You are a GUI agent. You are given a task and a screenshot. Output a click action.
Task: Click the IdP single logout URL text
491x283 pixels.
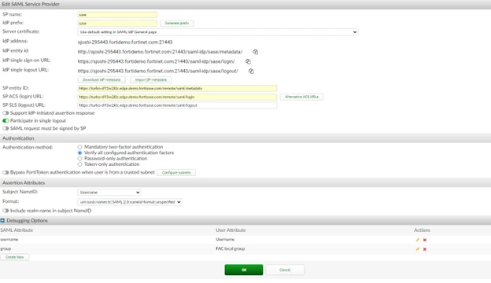(158, 72)
